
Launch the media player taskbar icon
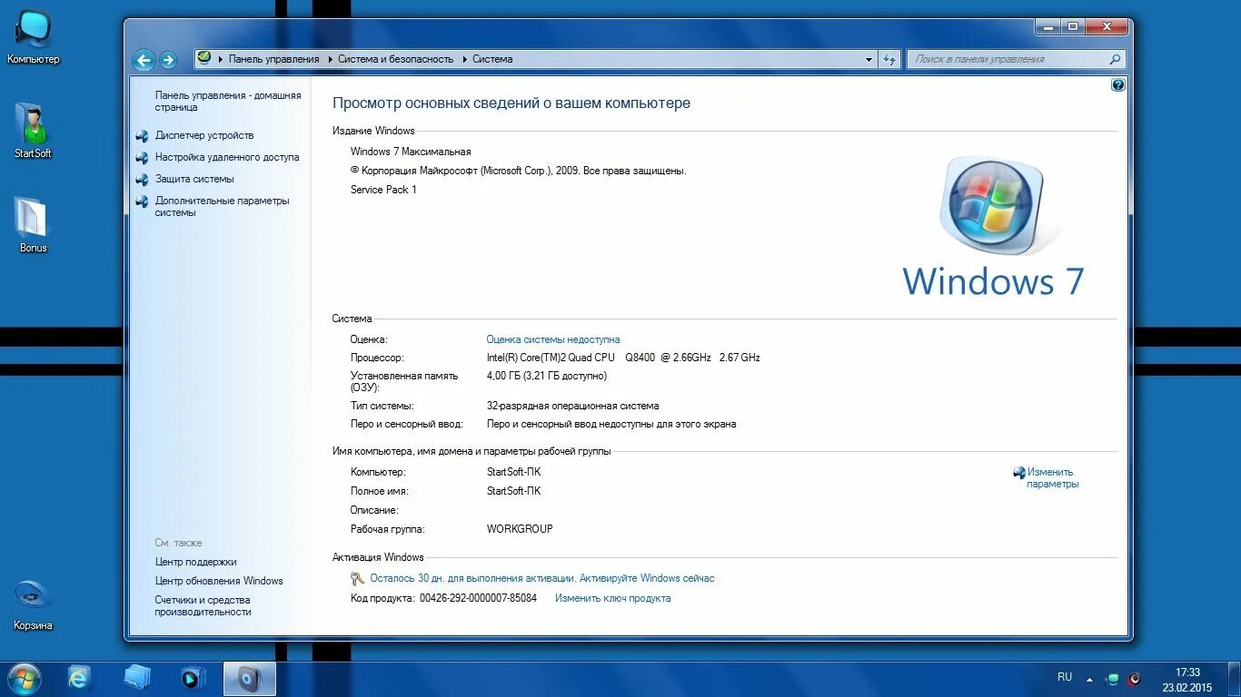point(194,678)
